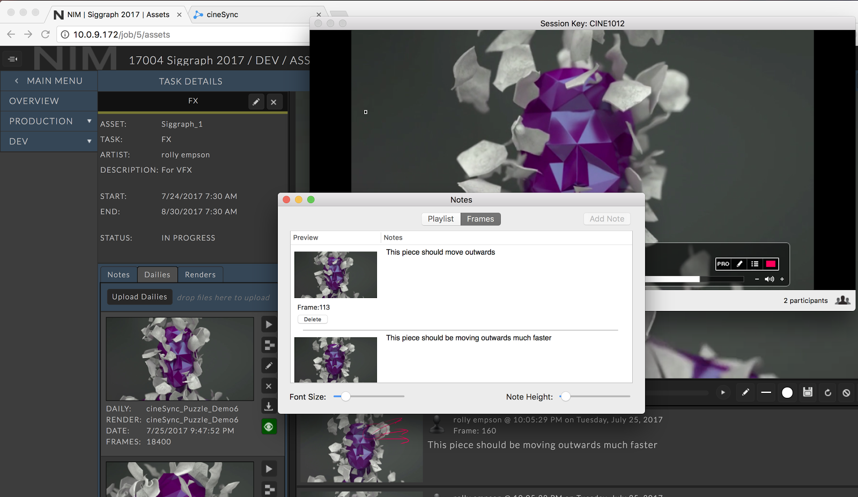Open Overview in NIM sidebar
The width and height of the screenshot is (858, 497).
(x=49, y=101)
